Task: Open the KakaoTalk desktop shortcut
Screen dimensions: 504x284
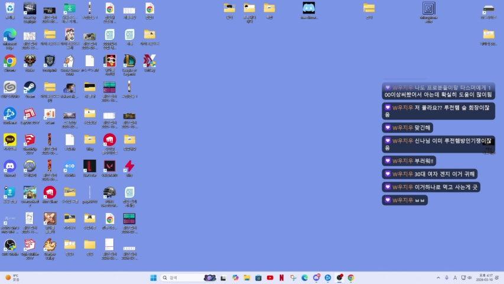Action: pos(9,140)
